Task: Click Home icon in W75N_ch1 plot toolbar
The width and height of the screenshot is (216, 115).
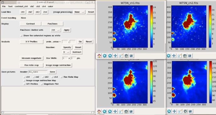Action: [x=99, y=56]
